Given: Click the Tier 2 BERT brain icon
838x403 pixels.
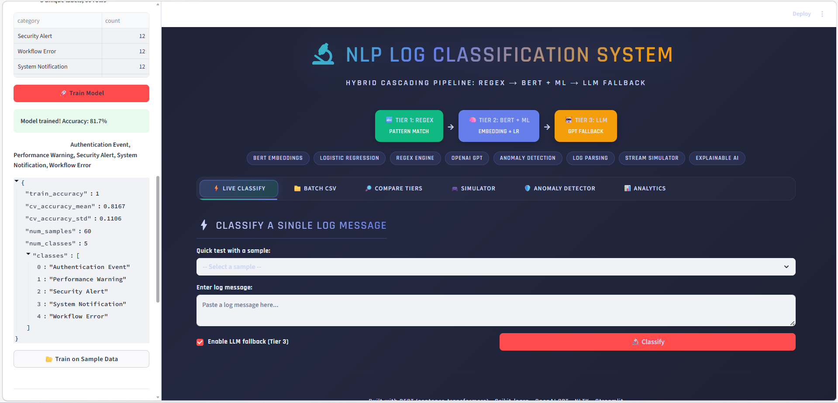Looking at the screenshot, I should [472, 120].
